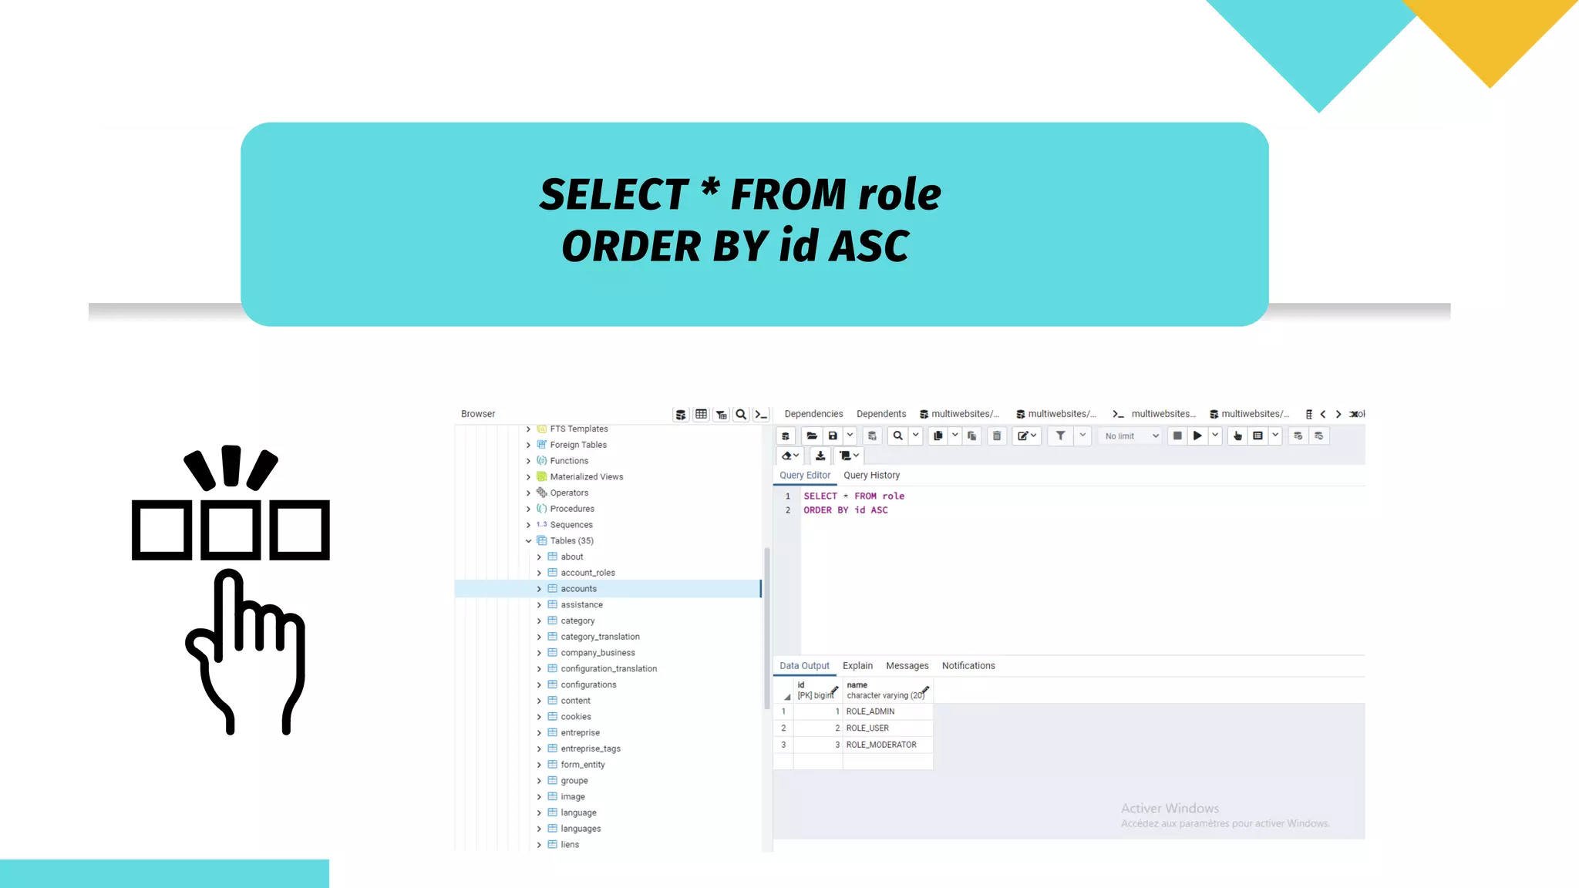This screenshot has width=1579, height=888.
Task: Select the category_translation table
Action: coord(600,637)
